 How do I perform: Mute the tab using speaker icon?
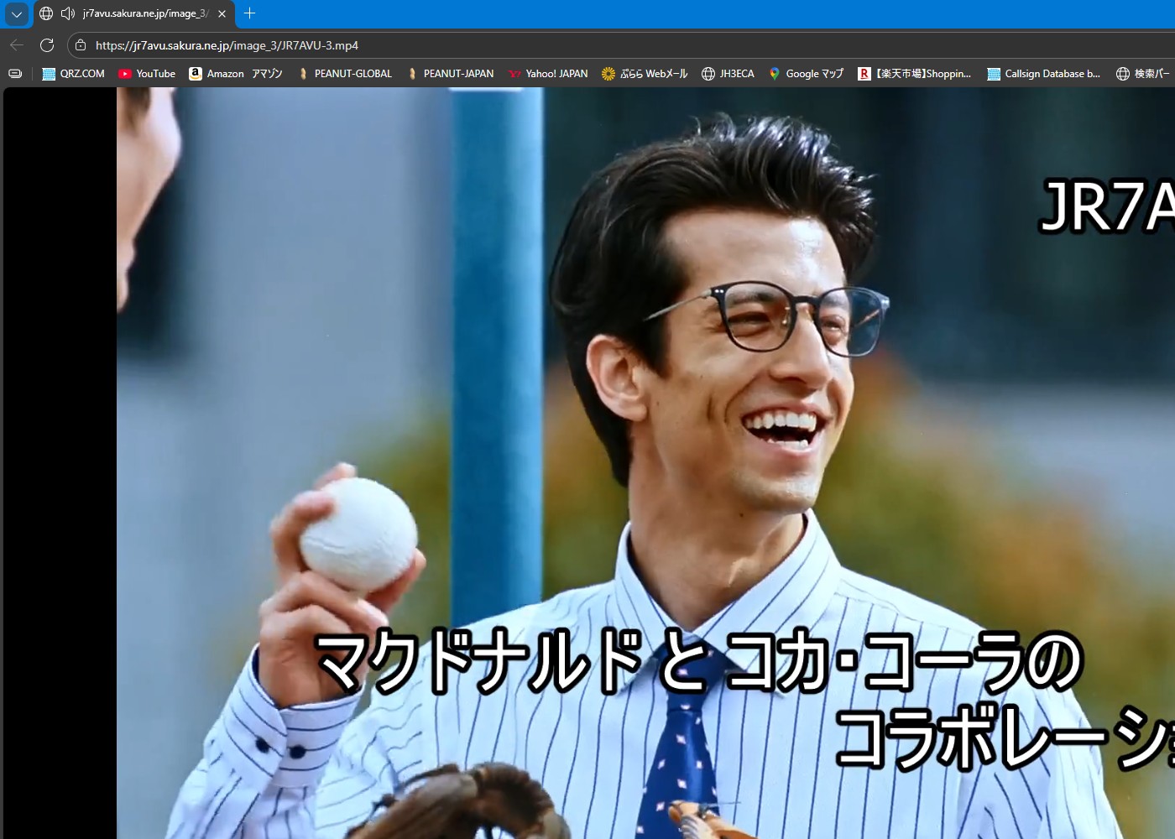click(x=68, y=13)
